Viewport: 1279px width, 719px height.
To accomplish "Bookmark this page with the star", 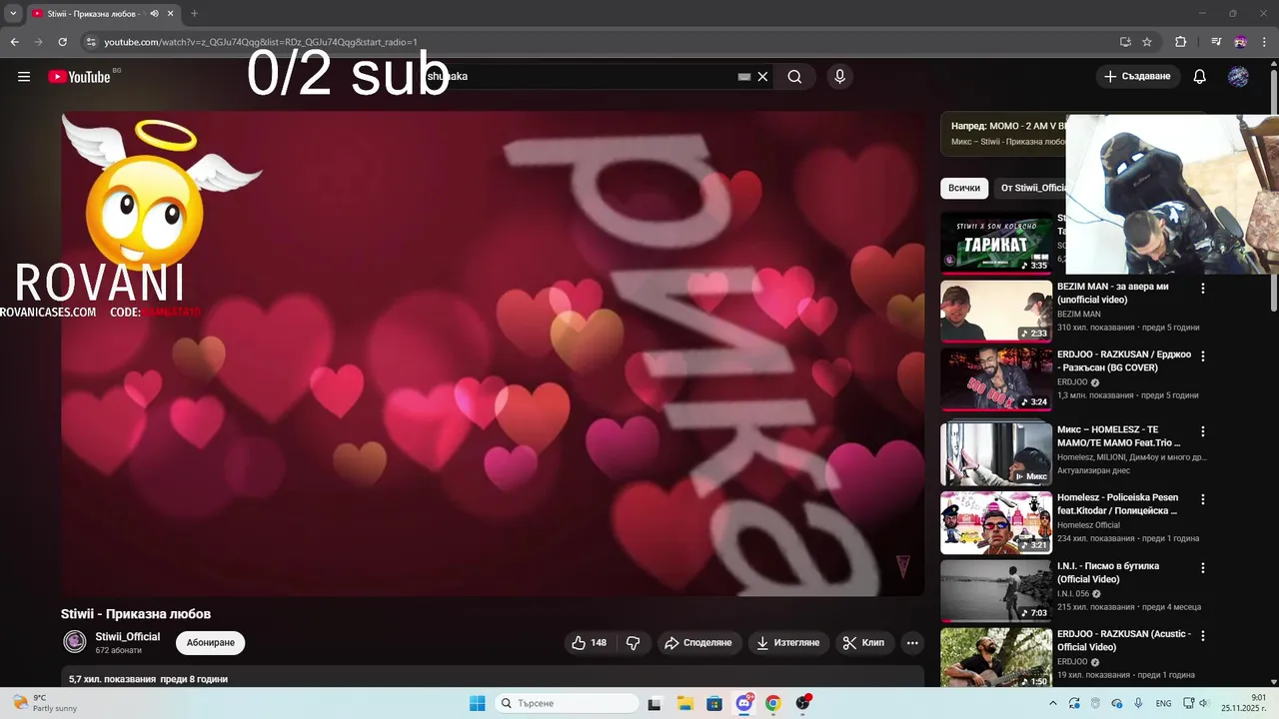I will pos(1147,42).
